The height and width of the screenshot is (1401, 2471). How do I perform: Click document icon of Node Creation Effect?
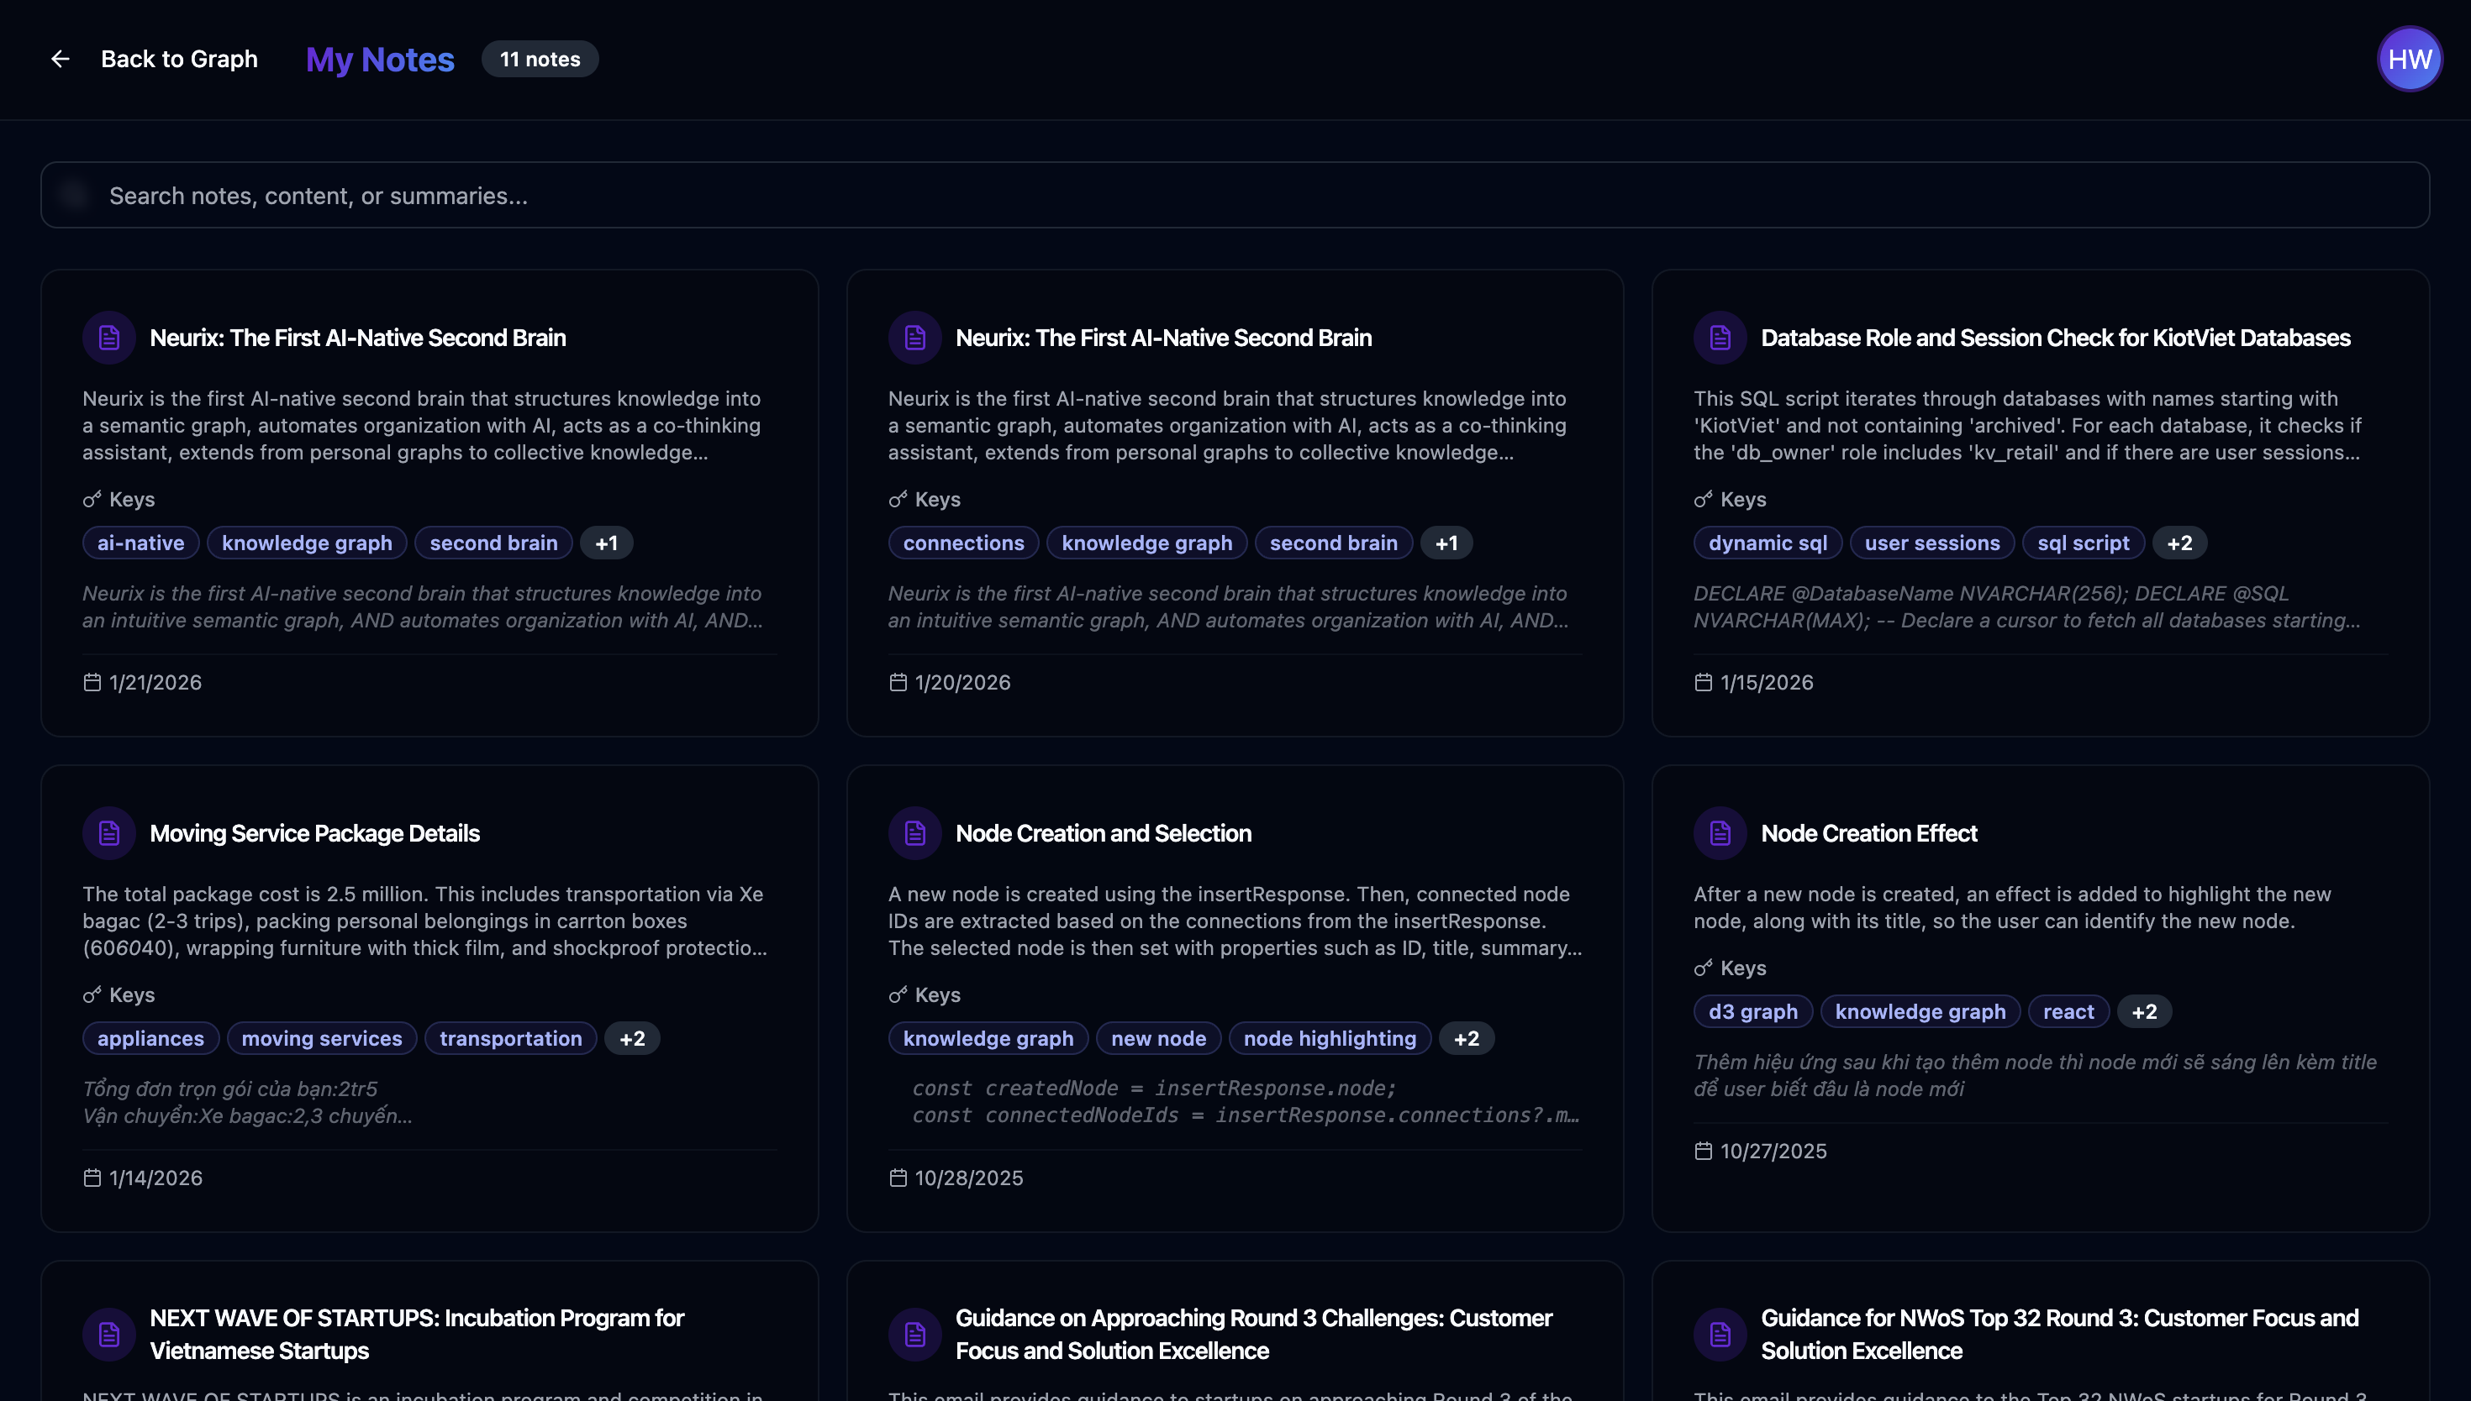tap(1720, 833)
